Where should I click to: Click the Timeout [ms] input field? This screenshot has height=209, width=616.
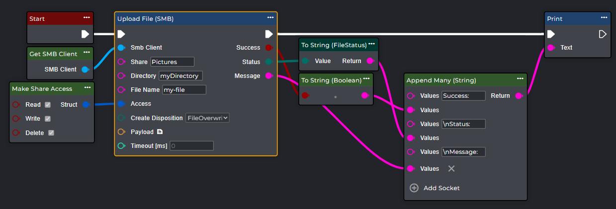(192, 146)
